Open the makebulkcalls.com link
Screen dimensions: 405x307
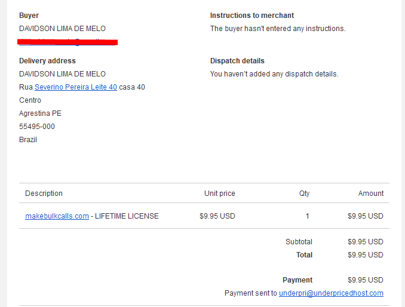pos(57,216)
